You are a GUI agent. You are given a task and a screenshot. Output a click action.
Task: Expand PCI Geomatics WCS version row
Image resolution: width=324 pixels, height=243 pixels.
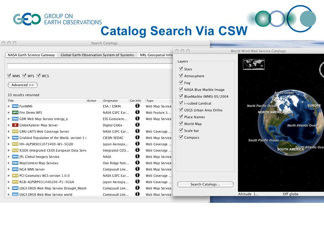pyautogui.click(x=9, y=175)
